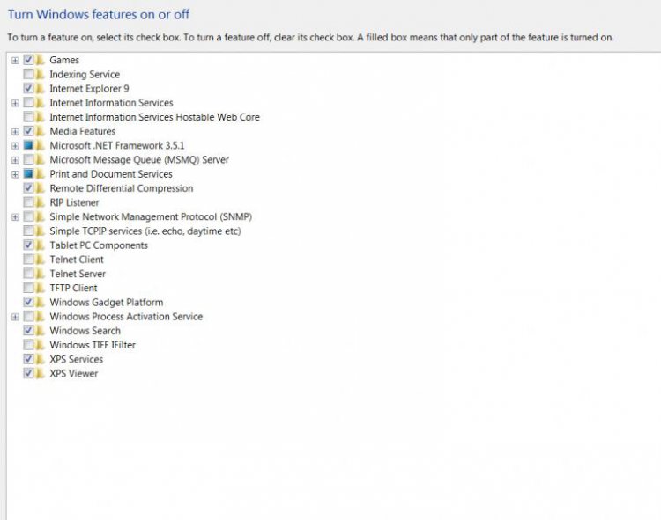Image resolution: width=661 pixels, height=520 pixels.
Task: Enable the TFTP Client checkbox
Action: coord(28,288)
